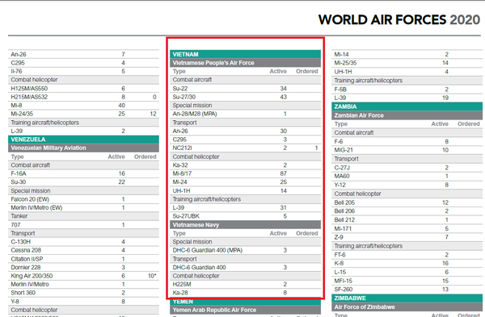Select An-28/M28 (MPA) special mission row
The width and height of the screenshot is (485, 317).
pos(245,114)
